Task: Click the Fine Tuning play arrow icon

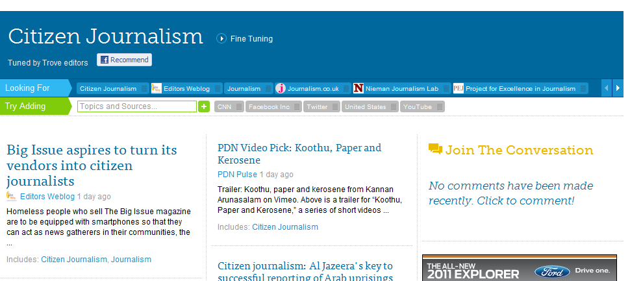Action: coord(221,39)
